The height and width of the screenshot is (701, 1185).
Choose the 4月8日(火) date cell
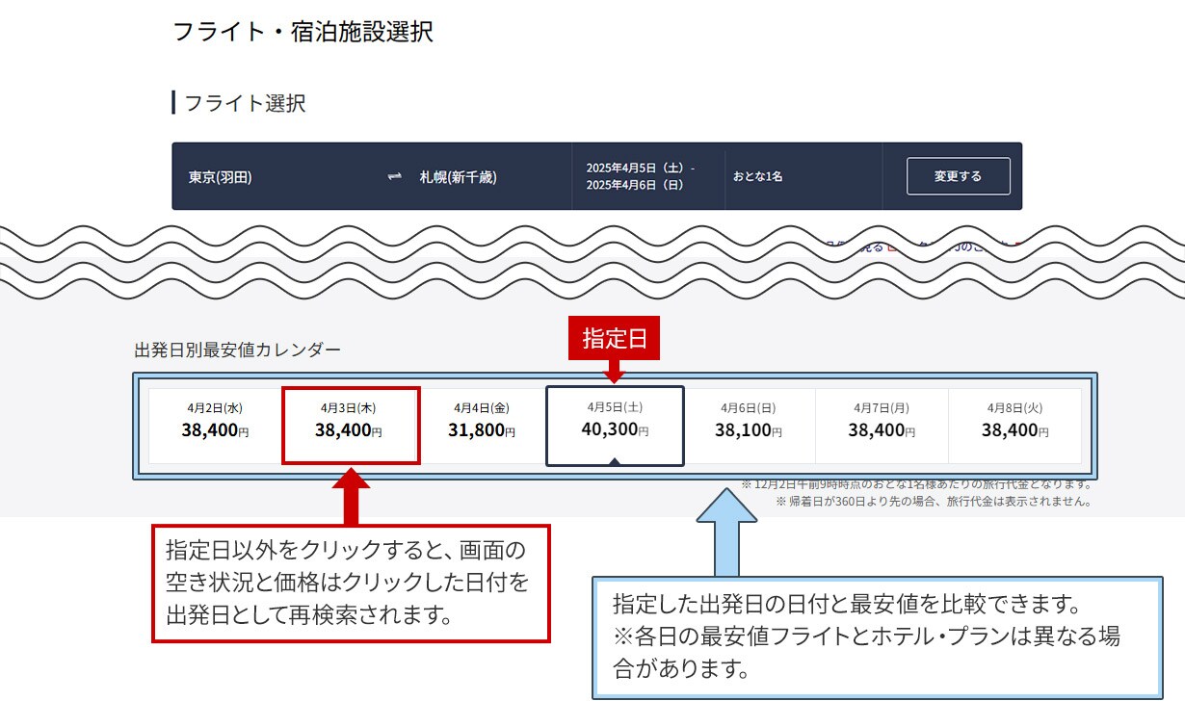[1014, 426]
